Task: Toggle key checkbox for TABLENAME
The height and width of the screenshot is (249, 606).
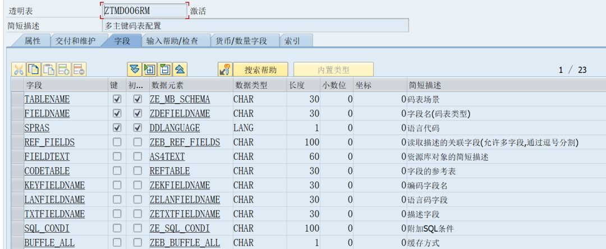Action: (117, 99)
